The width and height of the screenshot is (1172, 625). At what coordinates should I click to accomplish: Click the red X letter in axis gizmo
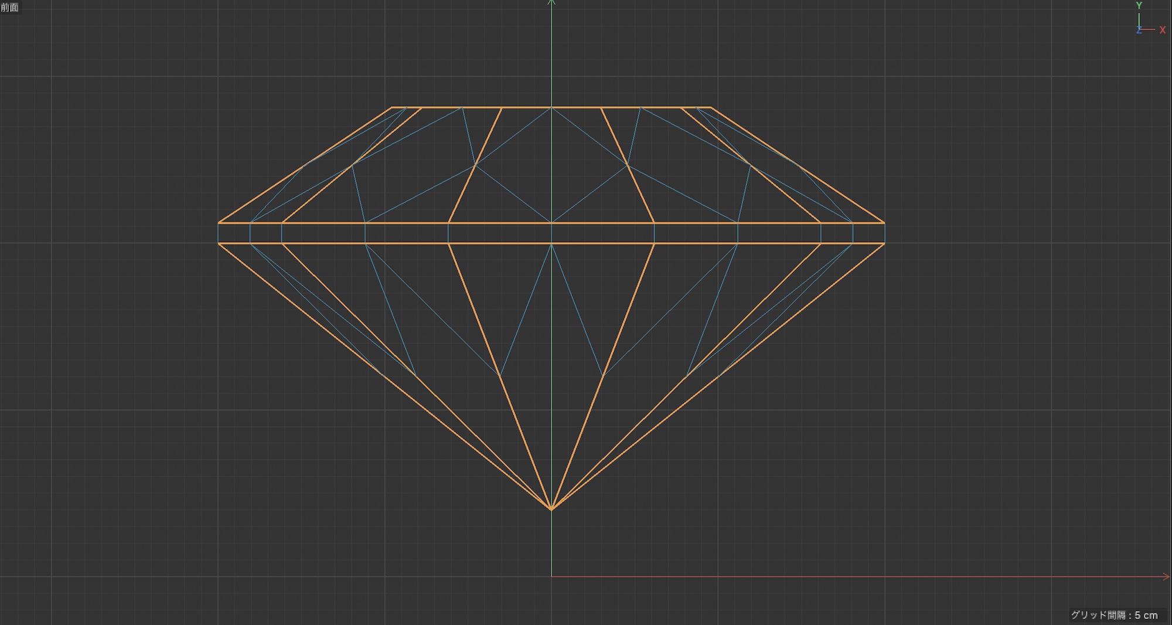click(1162, 30)
